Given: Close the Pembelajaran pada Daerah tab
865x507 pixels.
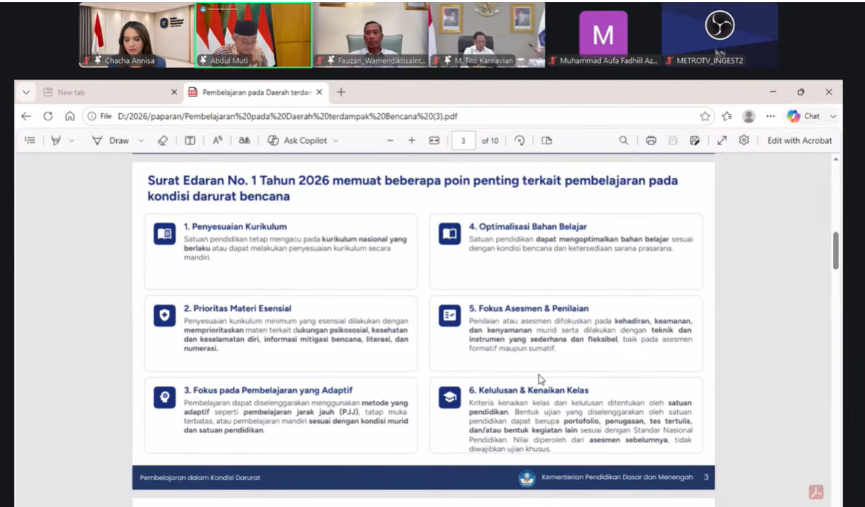Looking at the screenshot, I should 319,92.
